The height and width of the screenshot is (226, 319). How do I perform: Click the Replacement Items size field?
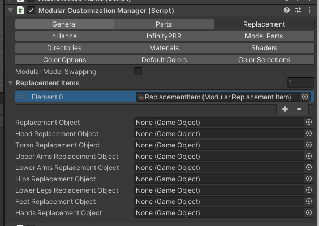point(301,82)
